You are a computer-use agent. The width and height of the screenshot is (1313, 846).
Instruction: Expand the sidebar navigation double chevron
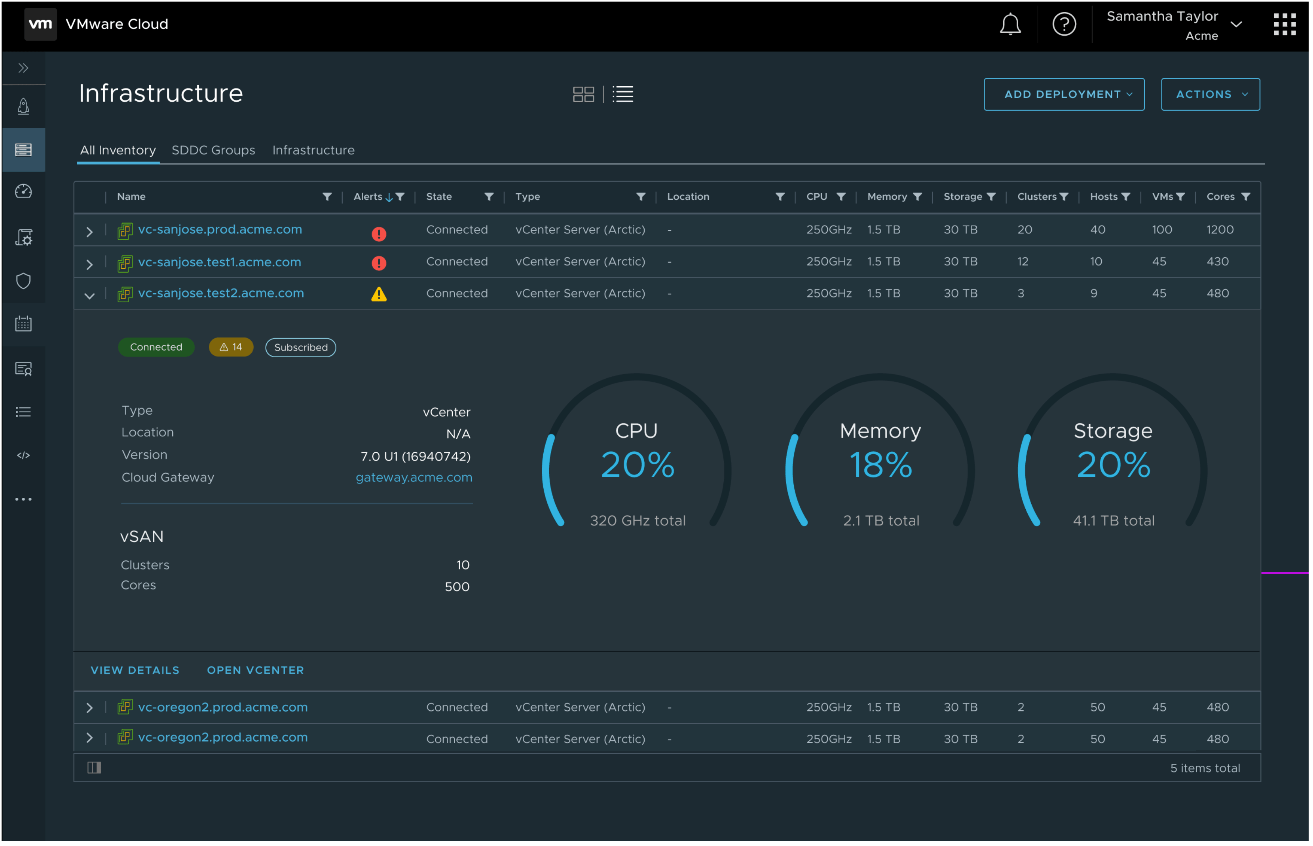click(x=23, y=68)
